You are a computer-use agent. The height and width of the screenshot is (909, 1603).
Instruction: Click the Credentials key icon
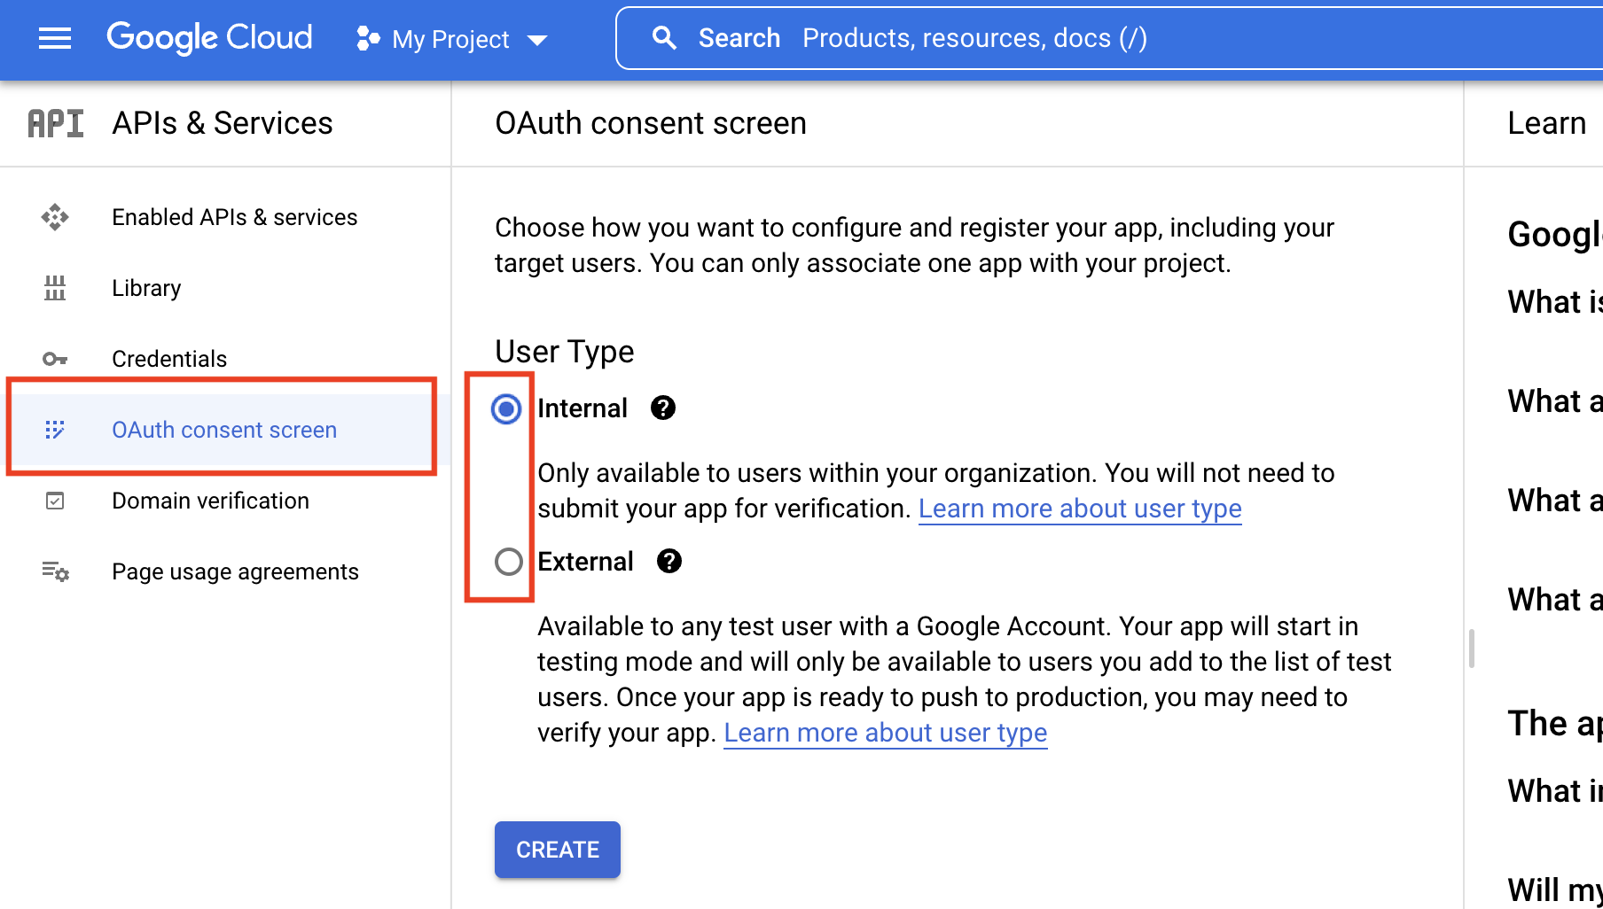(55, 359)
